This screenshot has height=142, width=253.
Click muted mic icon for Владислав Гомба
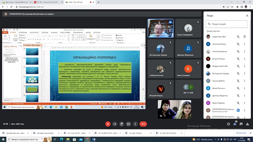coord(238,66)
